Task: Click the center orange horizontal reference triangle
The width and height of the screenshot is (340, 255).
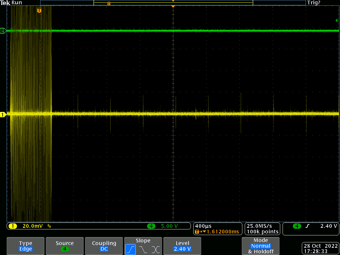Action: point(173,6)
